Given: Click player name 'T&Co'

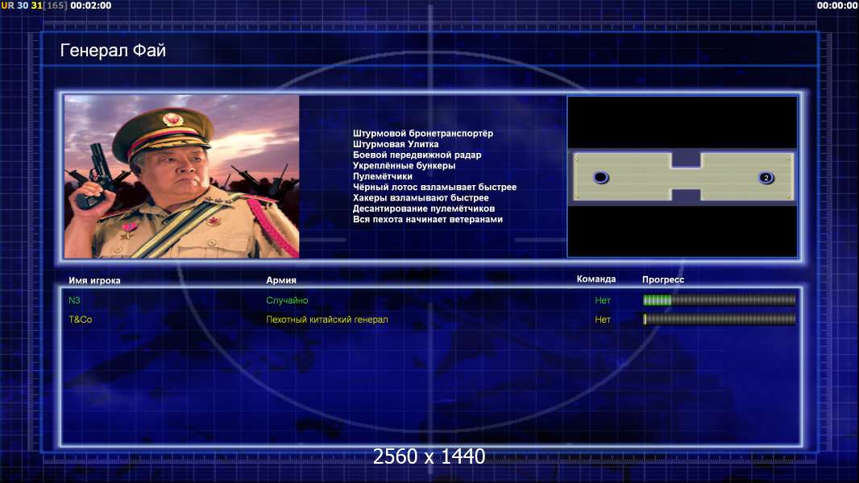Looking at the screenshot, I should coord(81,320).
